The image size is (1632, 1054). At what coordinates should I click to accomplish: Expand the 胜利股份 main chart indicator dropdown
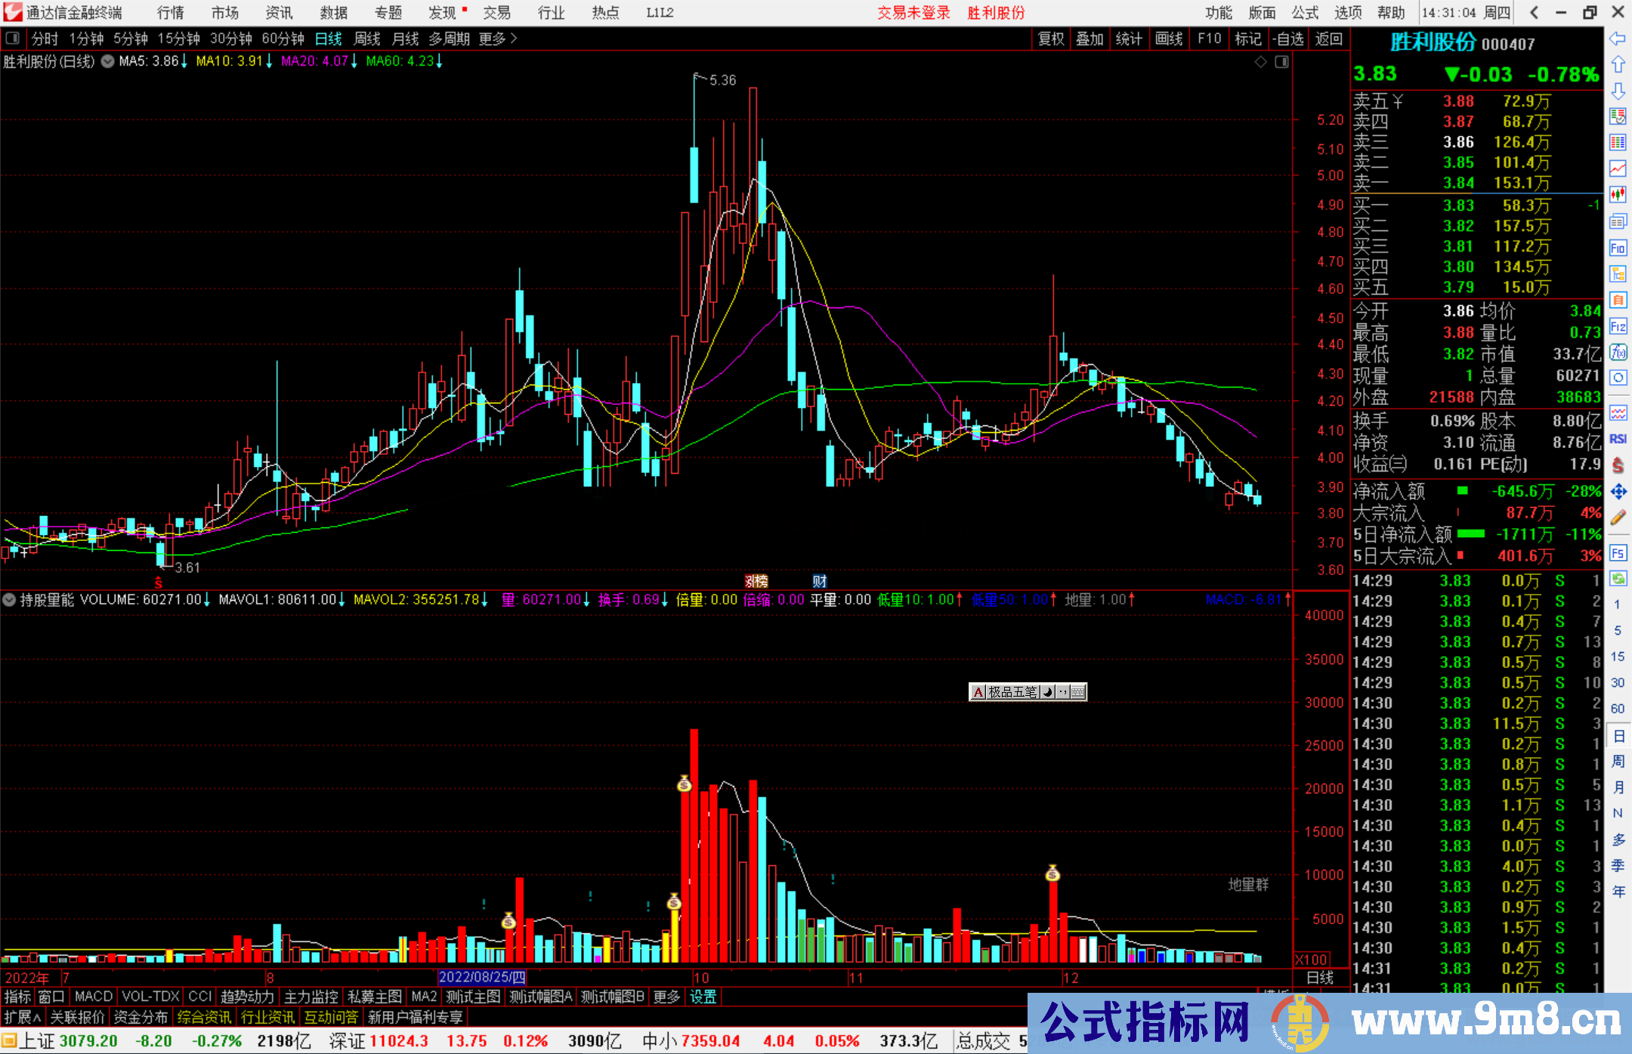pos(107,61)
